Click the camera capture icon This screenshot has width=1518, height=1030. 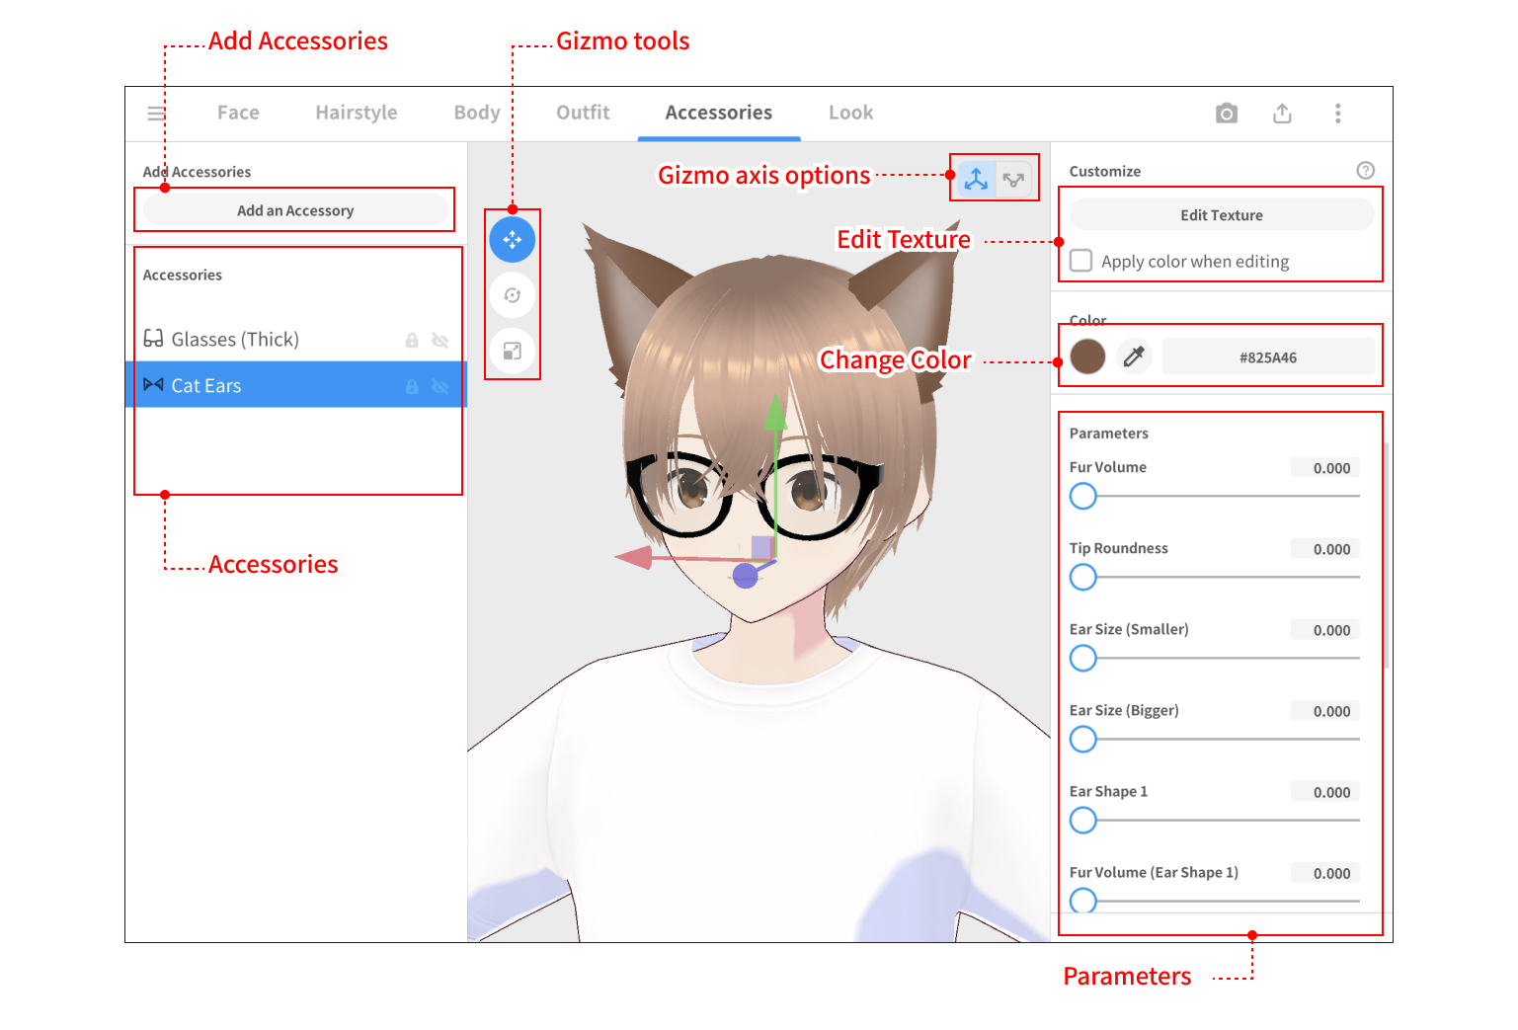[x=1226, y=114]
